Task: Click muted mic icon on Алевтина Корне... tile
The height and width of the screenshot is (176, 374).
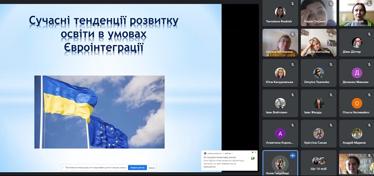Action: click(293, 125)
